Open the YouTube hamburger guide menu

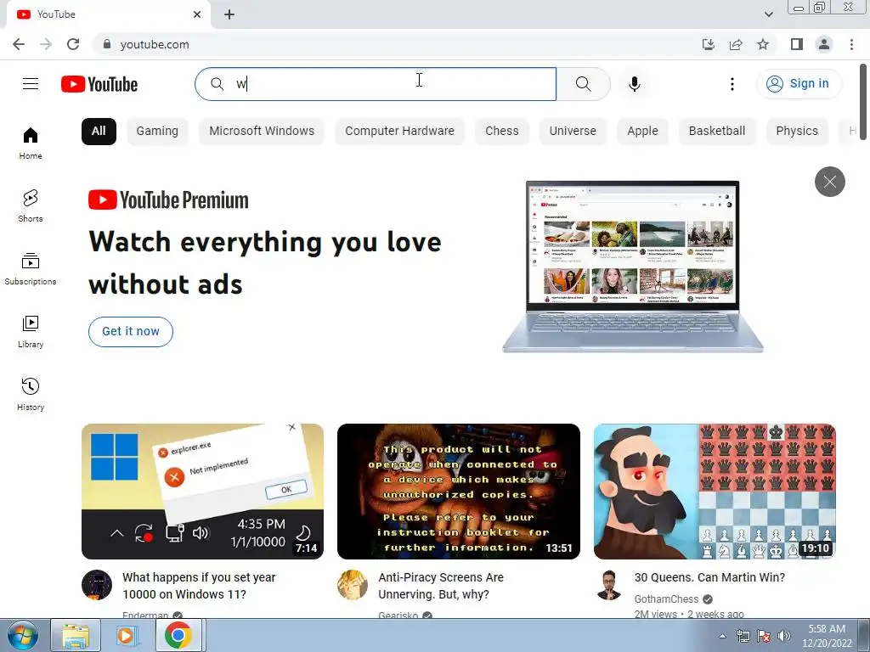click(x=31, y=84)
